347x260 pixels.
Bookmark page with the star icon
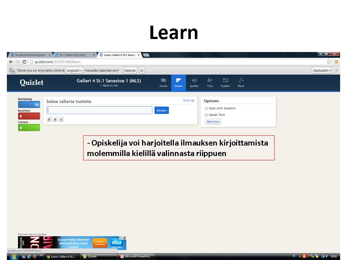(x=329, y=62)
